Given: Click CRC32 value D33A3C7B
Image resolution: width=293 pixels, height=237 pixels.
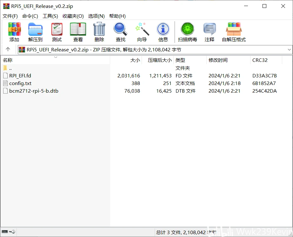Looking at the screenshot, I should click(264, 76).
